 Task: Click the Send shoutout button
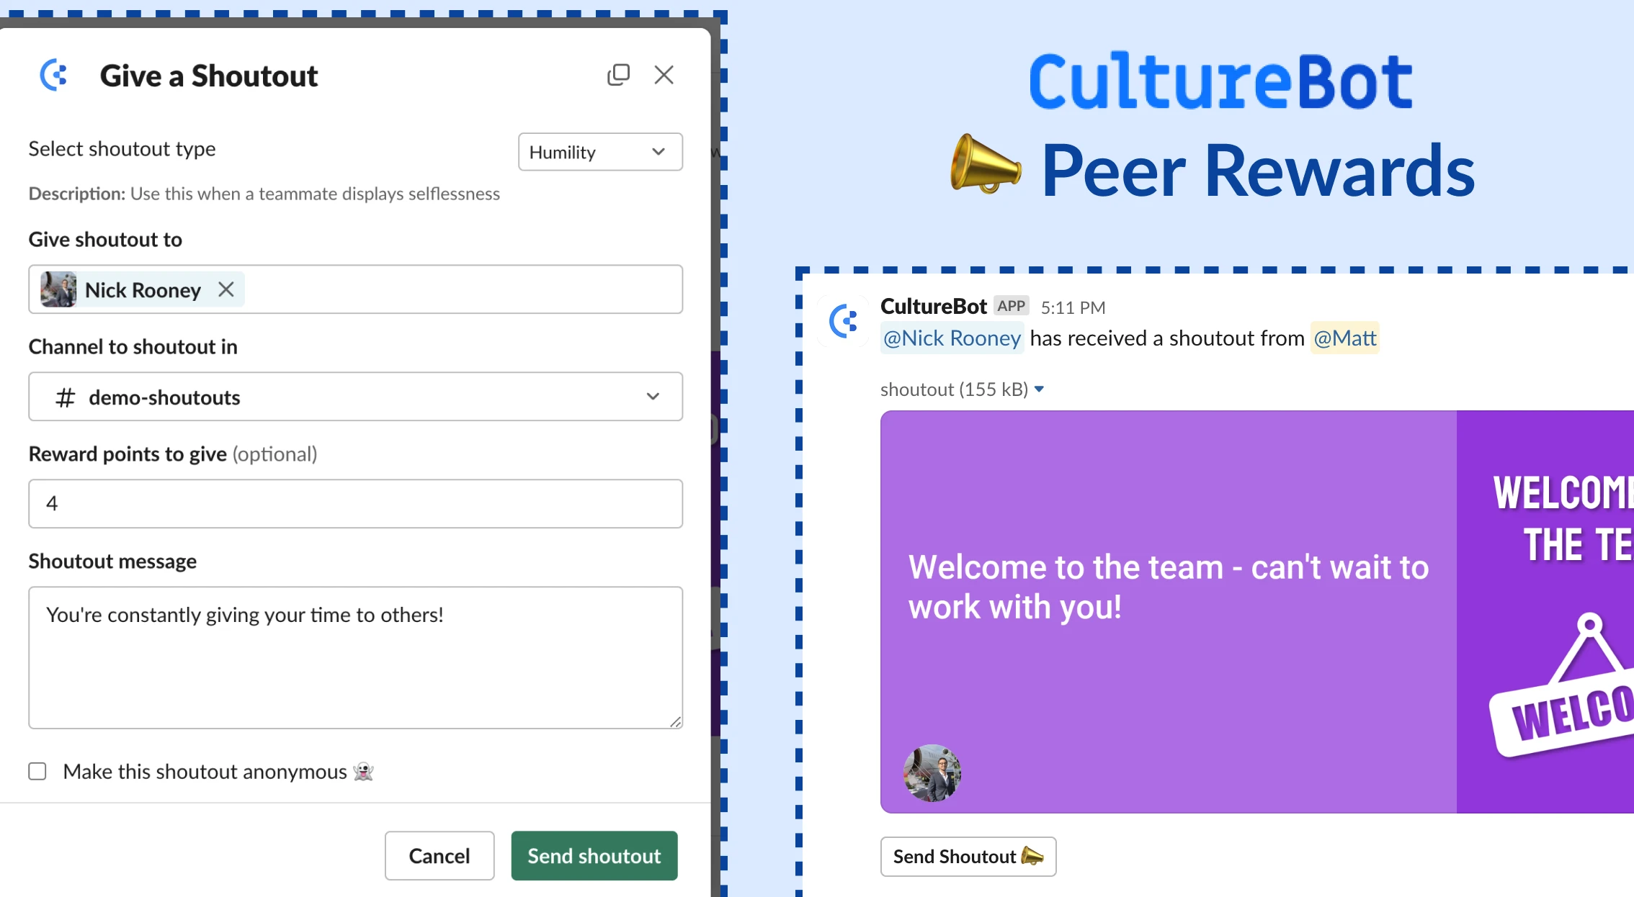[x=594, y=856]
